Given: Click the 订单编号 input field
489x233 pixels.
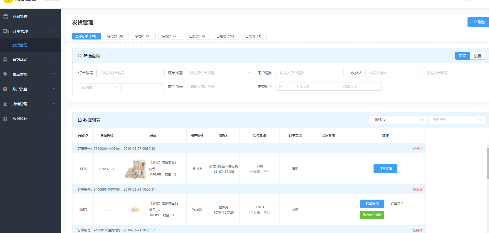Looking at the screenshot, I should coord(130,73).
